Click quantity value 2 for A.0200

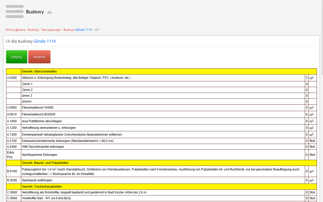(307, 78)
